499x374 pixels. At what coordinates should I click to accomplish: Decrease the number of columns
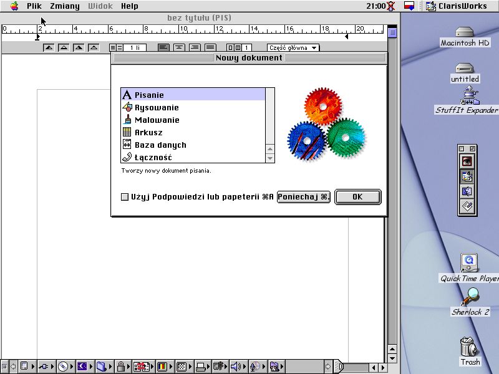pos(230,48)
